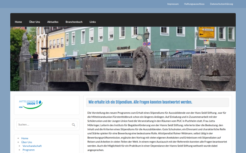The height and width of the screenshot is (153, 246).
Task: Focus the Suchen search field
Action: point(47,124)
